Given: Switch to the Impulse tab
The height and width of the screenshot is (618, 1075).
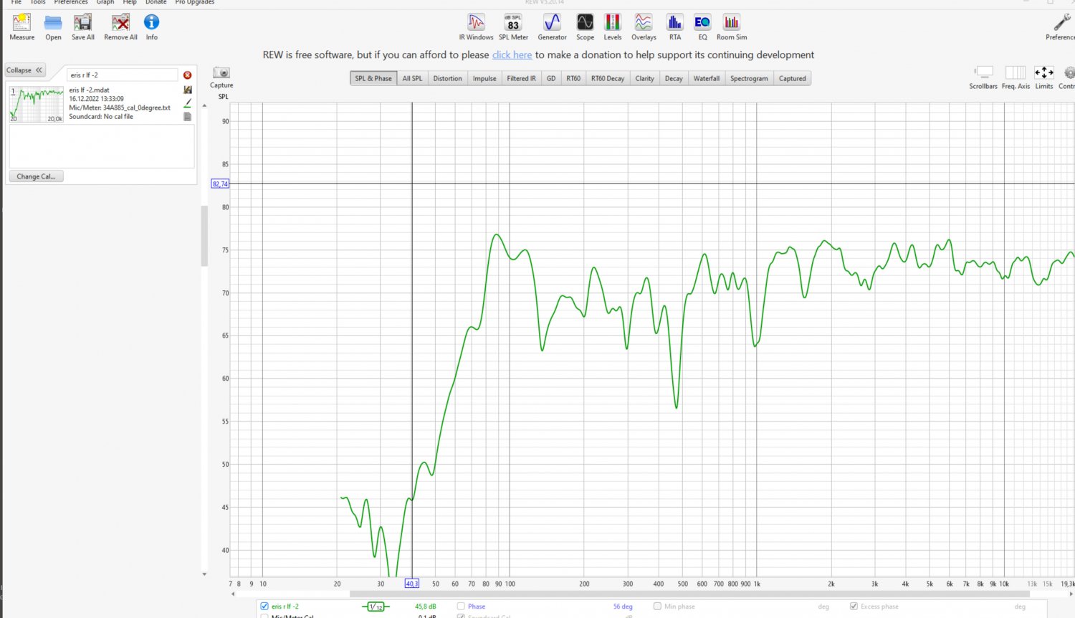Looking at the screenshot, I should pos(484,78).
